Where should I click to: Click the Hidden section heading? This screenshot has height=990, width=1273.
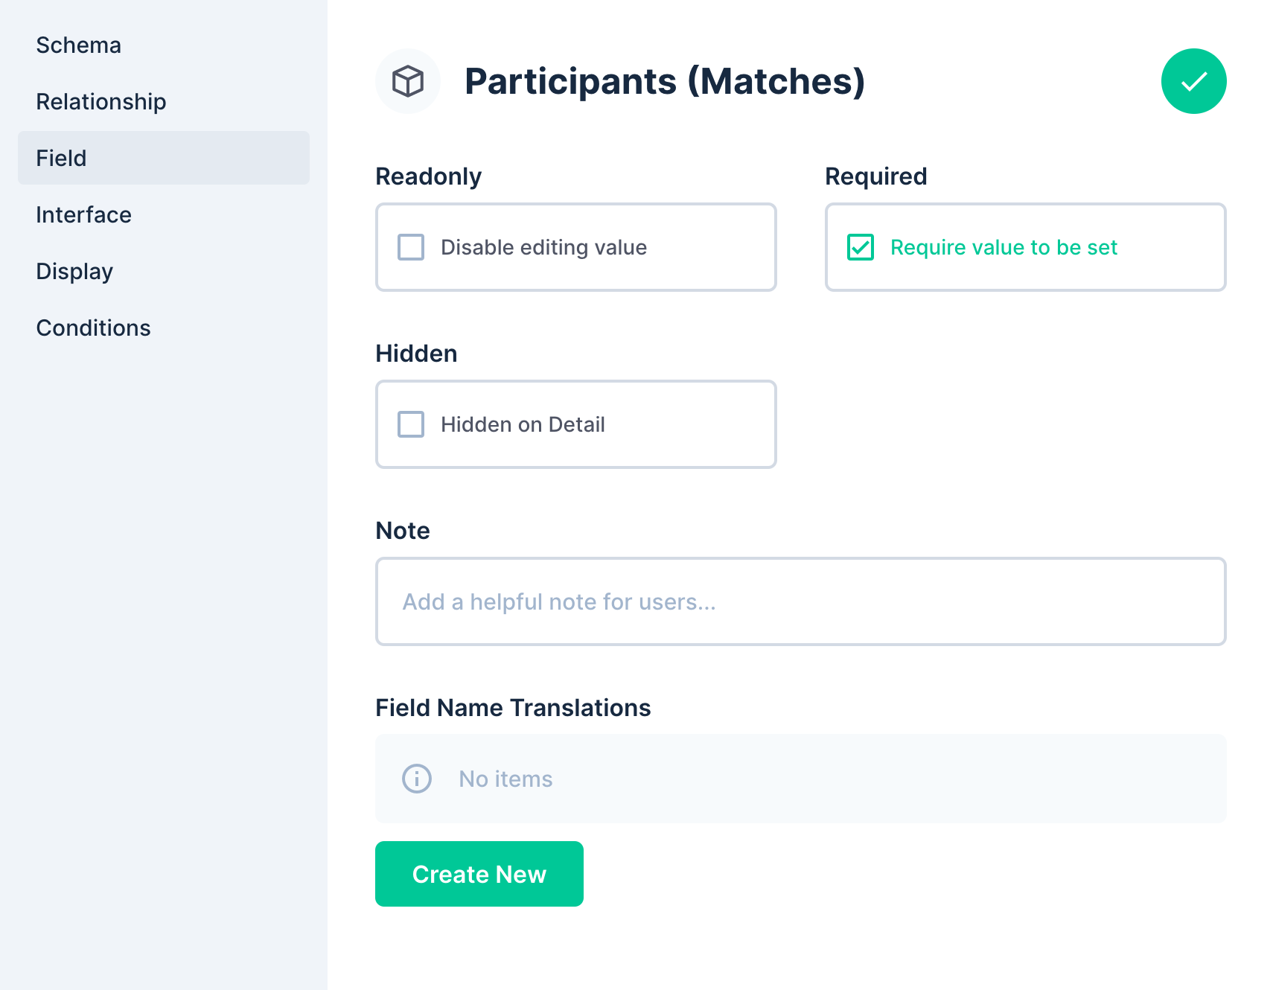coord(416,354)
